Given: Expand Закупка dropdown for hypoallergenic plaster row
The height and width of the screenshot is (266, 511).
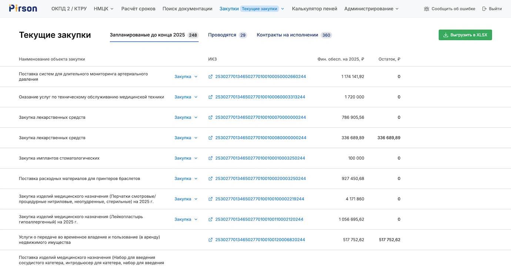Looking at the screenshot, I should point(186,219).
